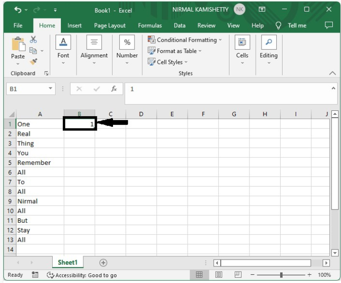Click vertical scrollbar down arrow

pos(335,253)
